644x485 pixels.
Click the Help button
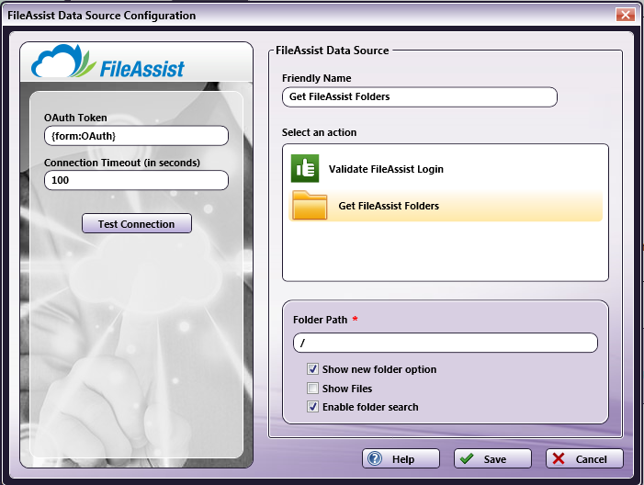[401, 458]
